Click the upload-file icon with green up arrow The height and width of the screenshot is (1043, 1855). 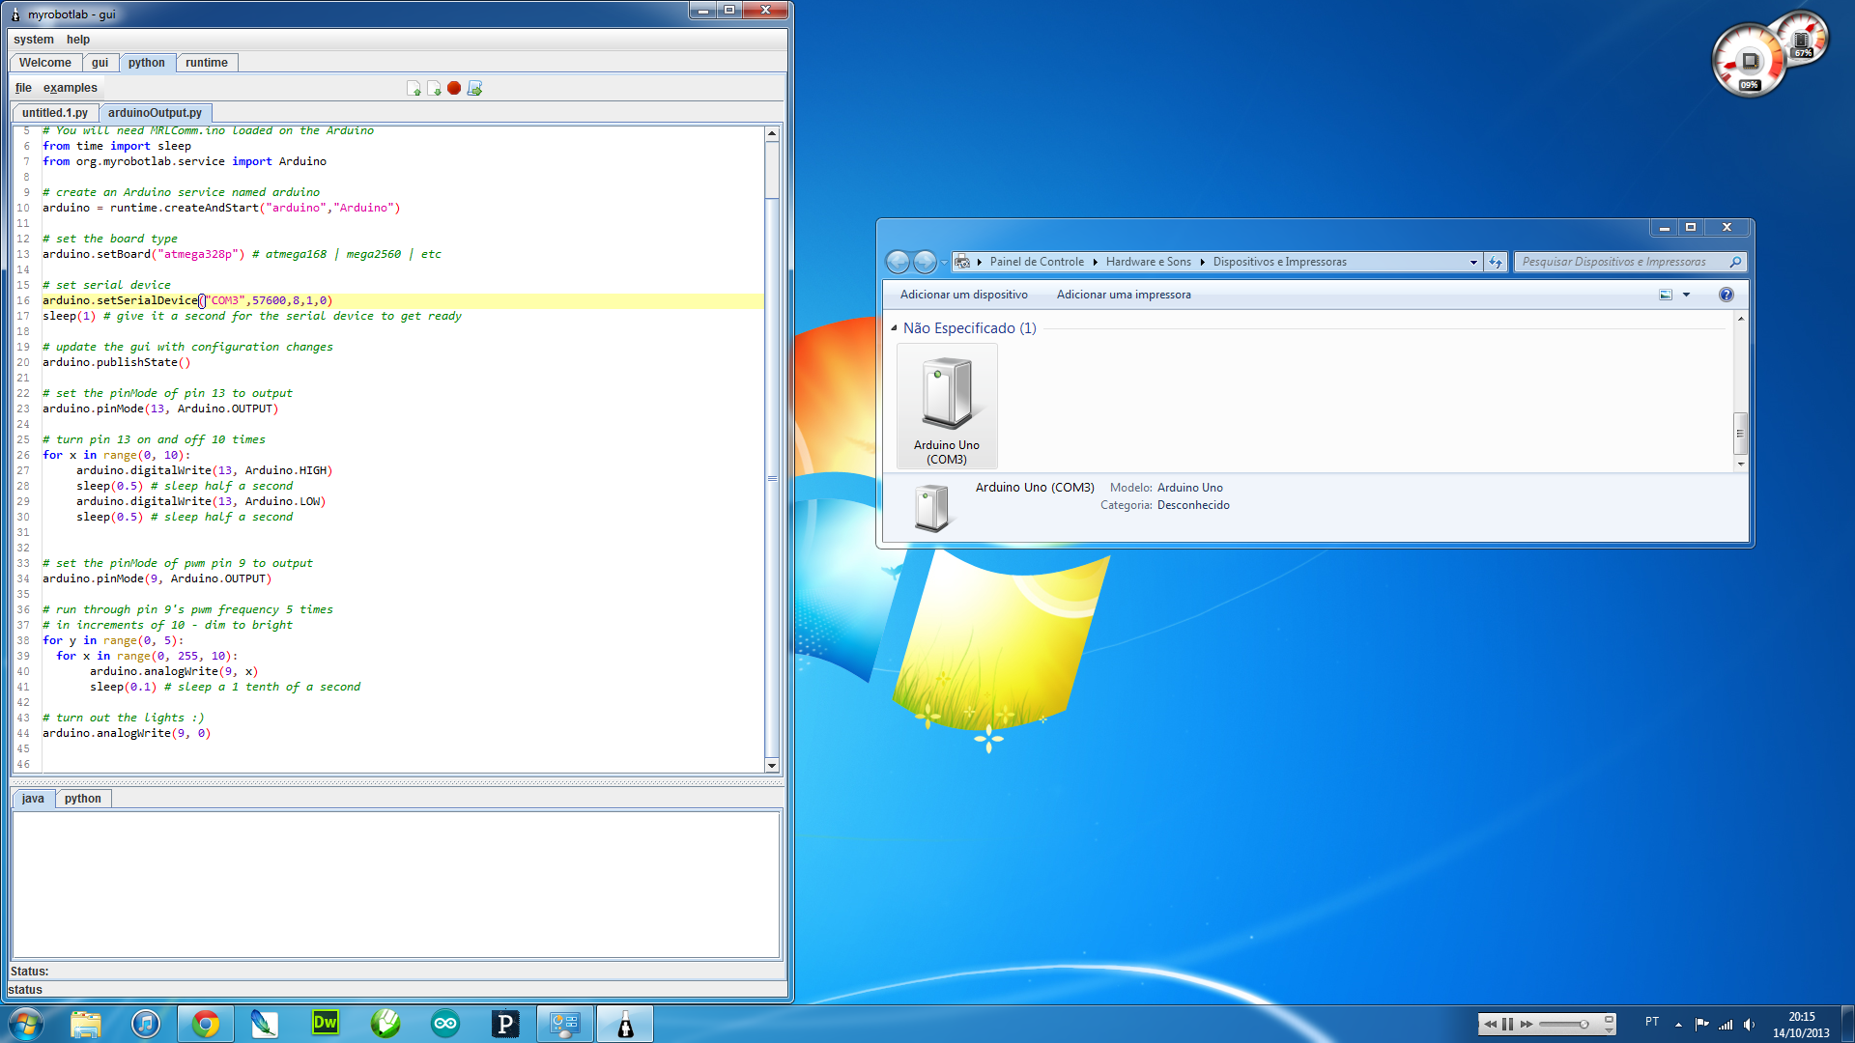pyautogui.click(x=414, y=88)
